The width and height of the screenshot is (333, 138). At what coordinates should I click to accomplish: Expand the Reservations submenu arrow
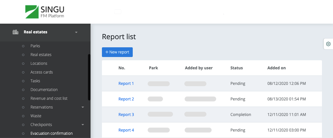pos(83,107)
